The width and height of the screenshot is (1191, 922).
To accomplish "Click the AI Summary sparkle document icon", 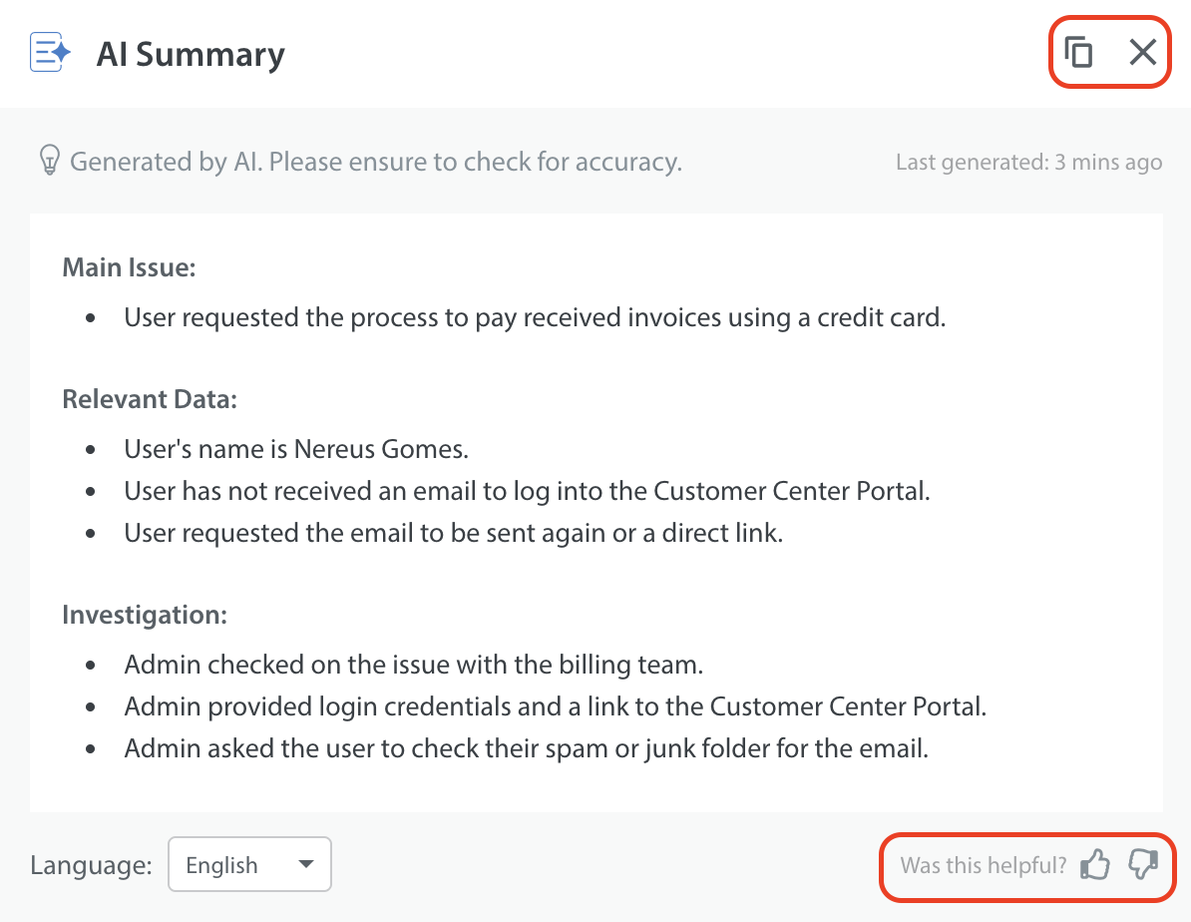I will point(50,53).
